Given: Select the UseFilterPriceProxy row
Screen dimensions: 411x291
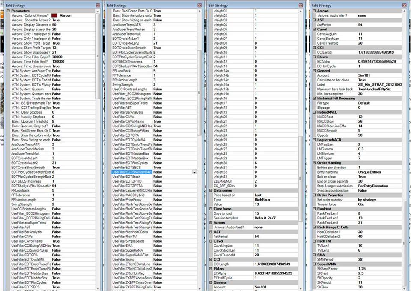Looking at the screenshot, I should 154,200.
